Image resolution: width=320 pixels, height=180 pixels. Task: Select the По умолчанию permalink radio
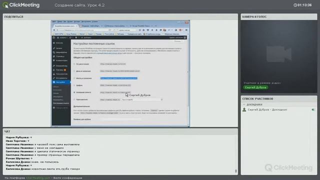click(x=74, y=64)
